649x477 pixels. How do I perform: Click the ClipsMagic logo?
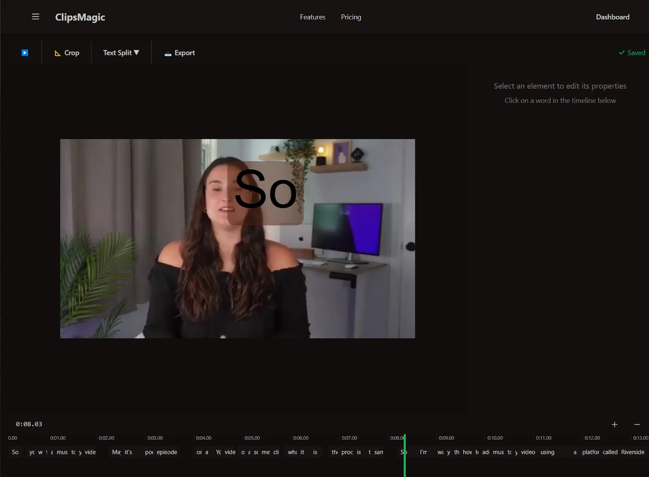pyautogui.click(x=80, y=17)
